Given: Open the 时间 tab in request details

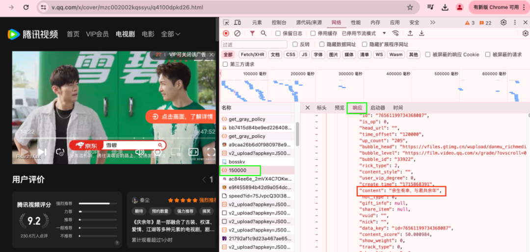Looking at the screenshot, I should [x=398, y=108].
